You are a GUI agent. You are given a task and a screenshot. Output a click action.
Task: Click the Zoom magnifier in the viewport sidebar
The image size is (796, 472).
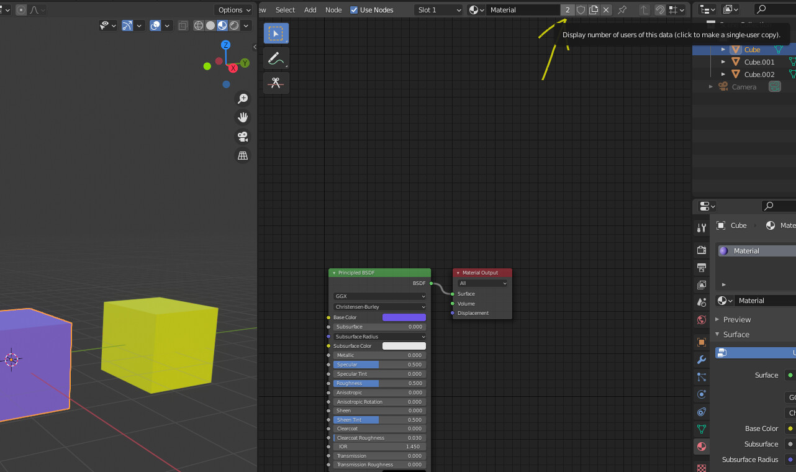point(243,98)
